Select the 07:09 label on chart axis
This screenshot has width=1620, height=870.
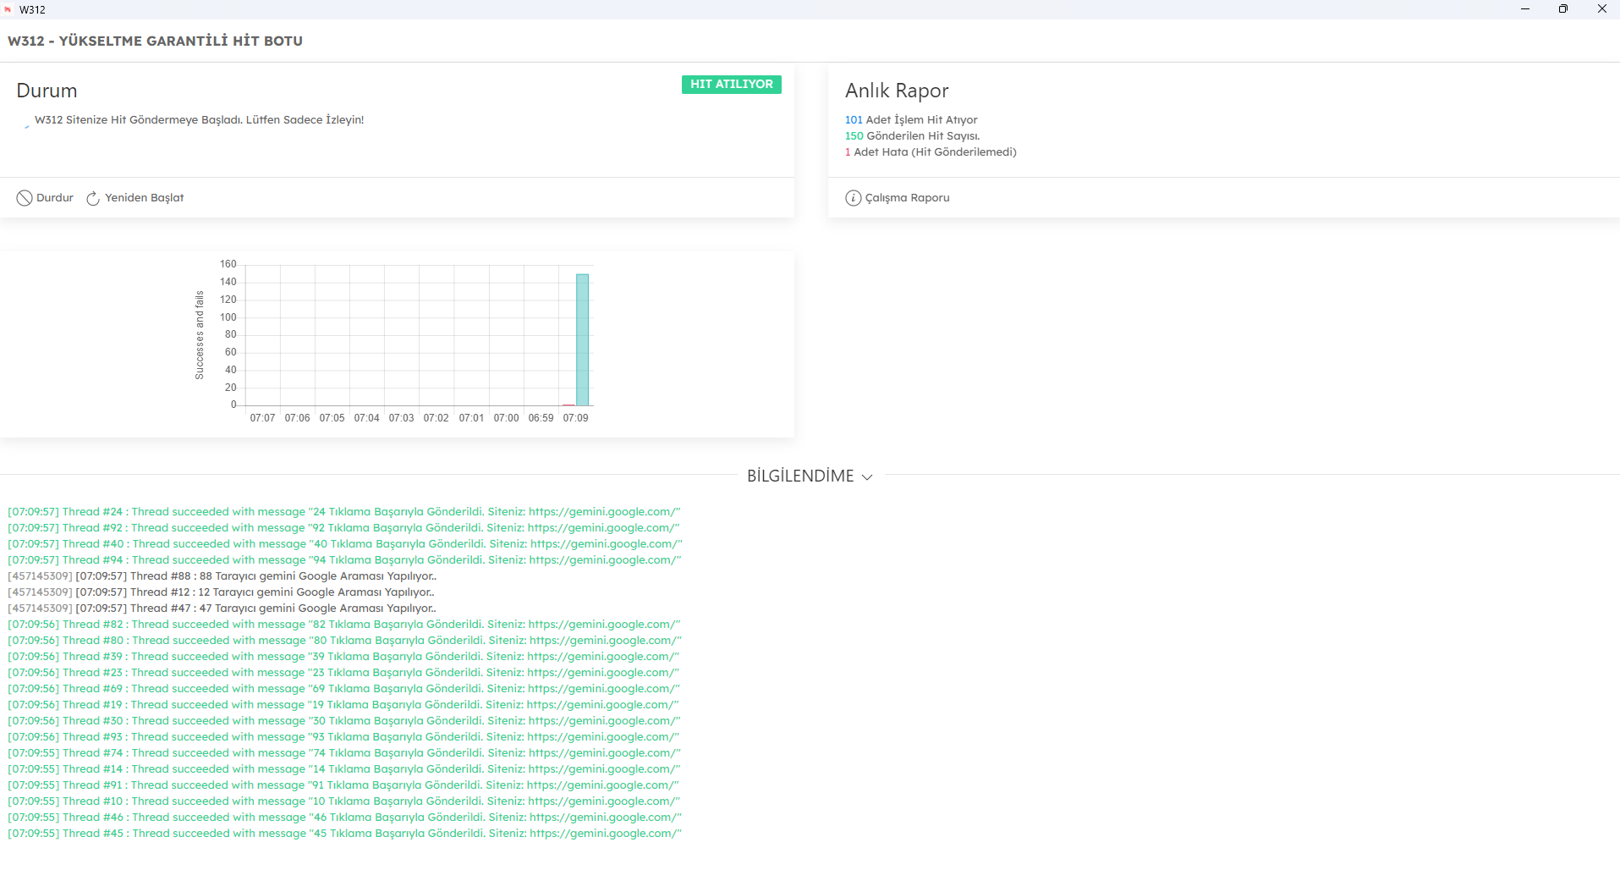coord(575,418)
